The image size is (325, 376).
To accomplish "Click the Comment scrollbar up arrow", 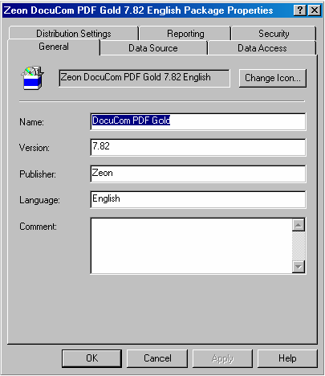I will point(299,225).
